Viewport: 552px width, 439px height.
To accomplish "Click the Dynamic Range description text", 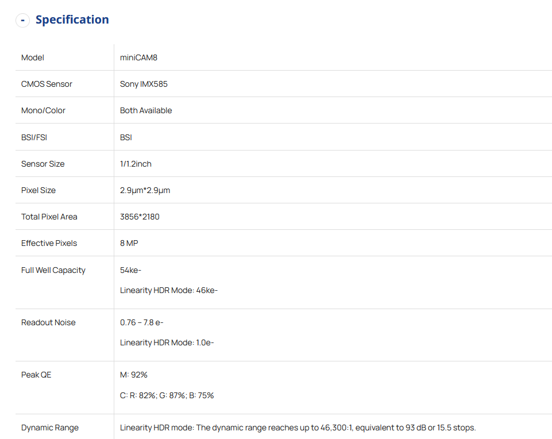I will pos(298,428).
